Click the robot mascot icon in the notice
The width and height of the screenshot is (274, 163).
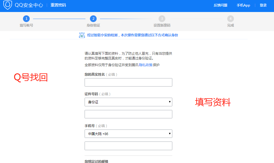[82, 35]
